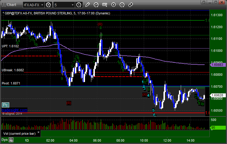
Task: Click the UBreak: 1.6082 level label
Action: click(13, 70)
